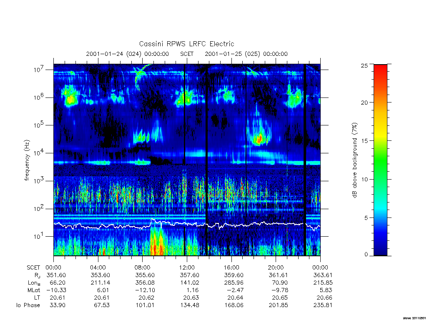The width and height of the screenshot is (427, 320).
Task: Click the longitude value "141.02"
Action: [x=190, y=283]
